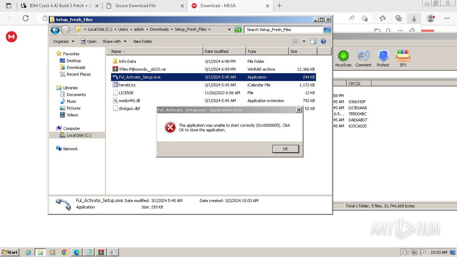Expand address bar history dropdown arrow

229,30
